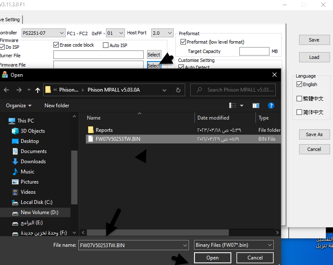Change the file view layout icon
Viewport: 333px width, 265px height.
(233, 106)
